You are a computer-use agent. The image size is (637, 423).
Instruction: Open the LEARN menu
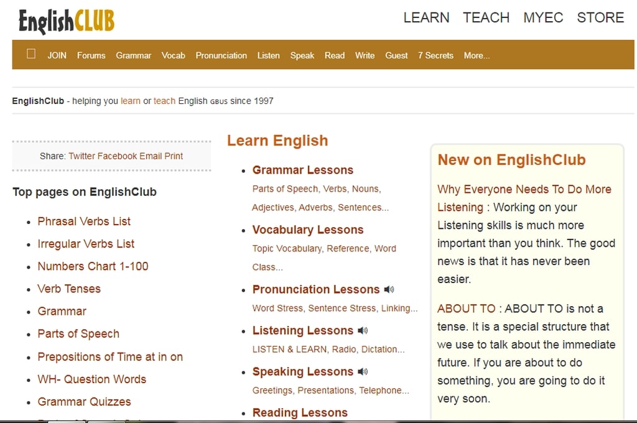click(427, 17)
